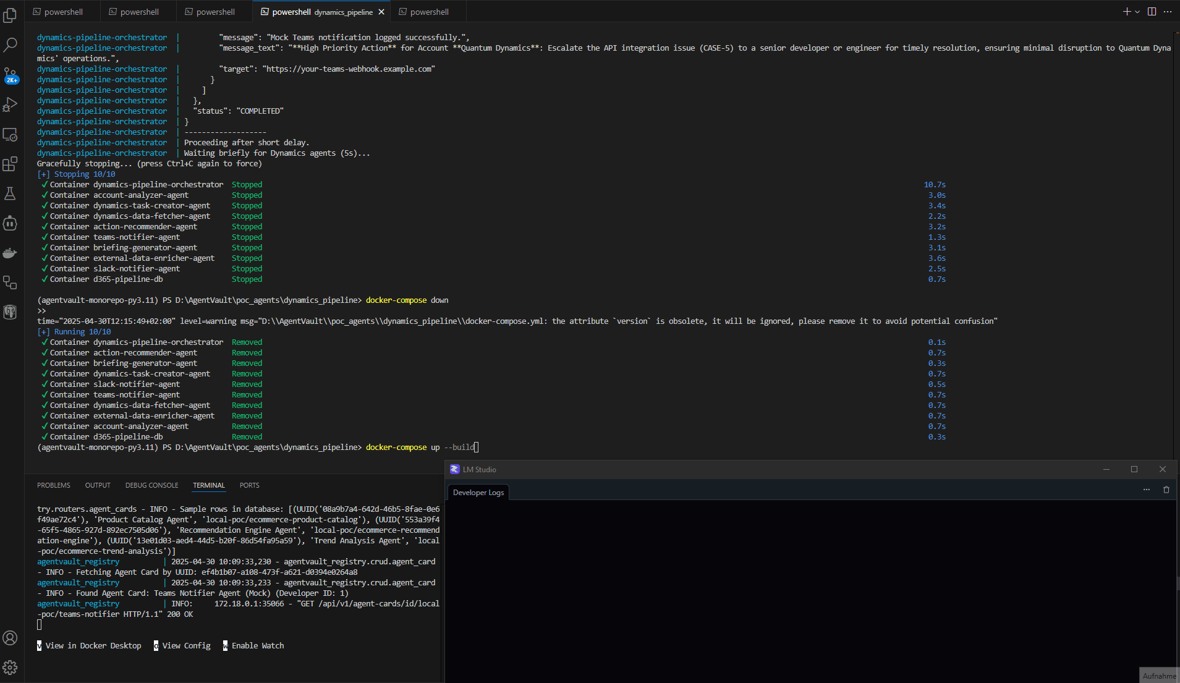Open the ellipsis menu in LM Studio logs

point(1147,490)
